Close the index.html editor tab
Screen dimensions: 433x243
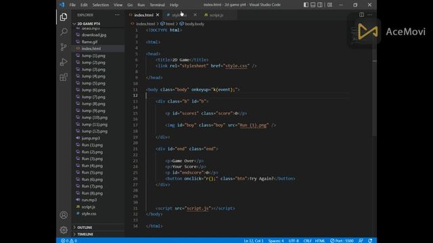pyautogui.click(x=158, y=15)
